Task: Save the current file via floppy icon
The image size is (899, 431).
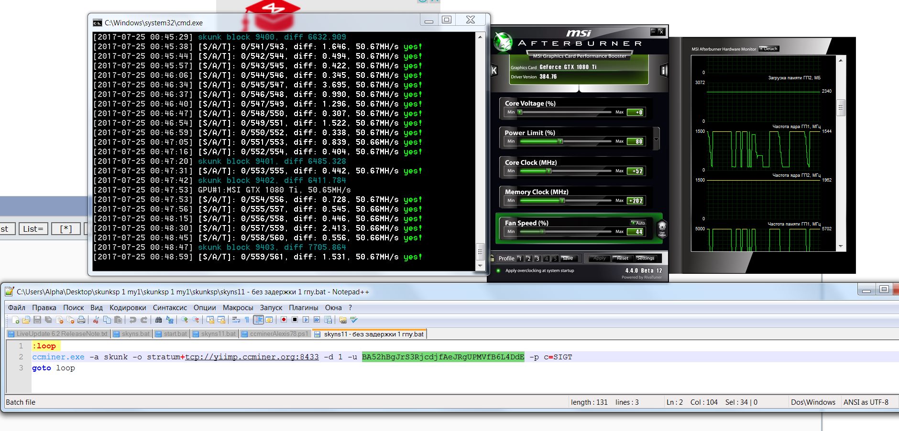Action: coord(37,320)
